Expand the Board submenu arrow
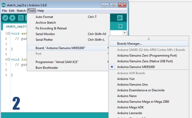This screenshot has height=118, width=192. (x=108, y=48)
